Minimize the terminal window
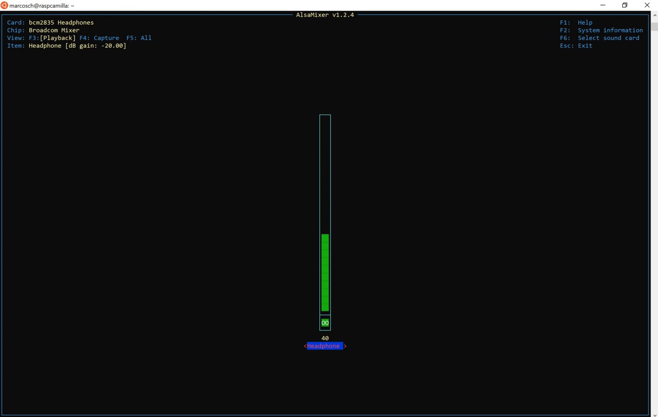 [x=603, y=5]
